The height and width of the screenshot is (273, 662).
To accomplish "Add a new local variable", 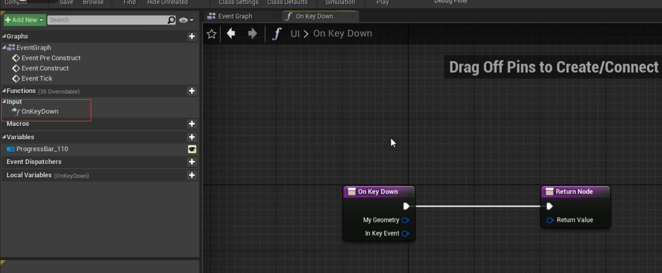I will coord(192,175).
